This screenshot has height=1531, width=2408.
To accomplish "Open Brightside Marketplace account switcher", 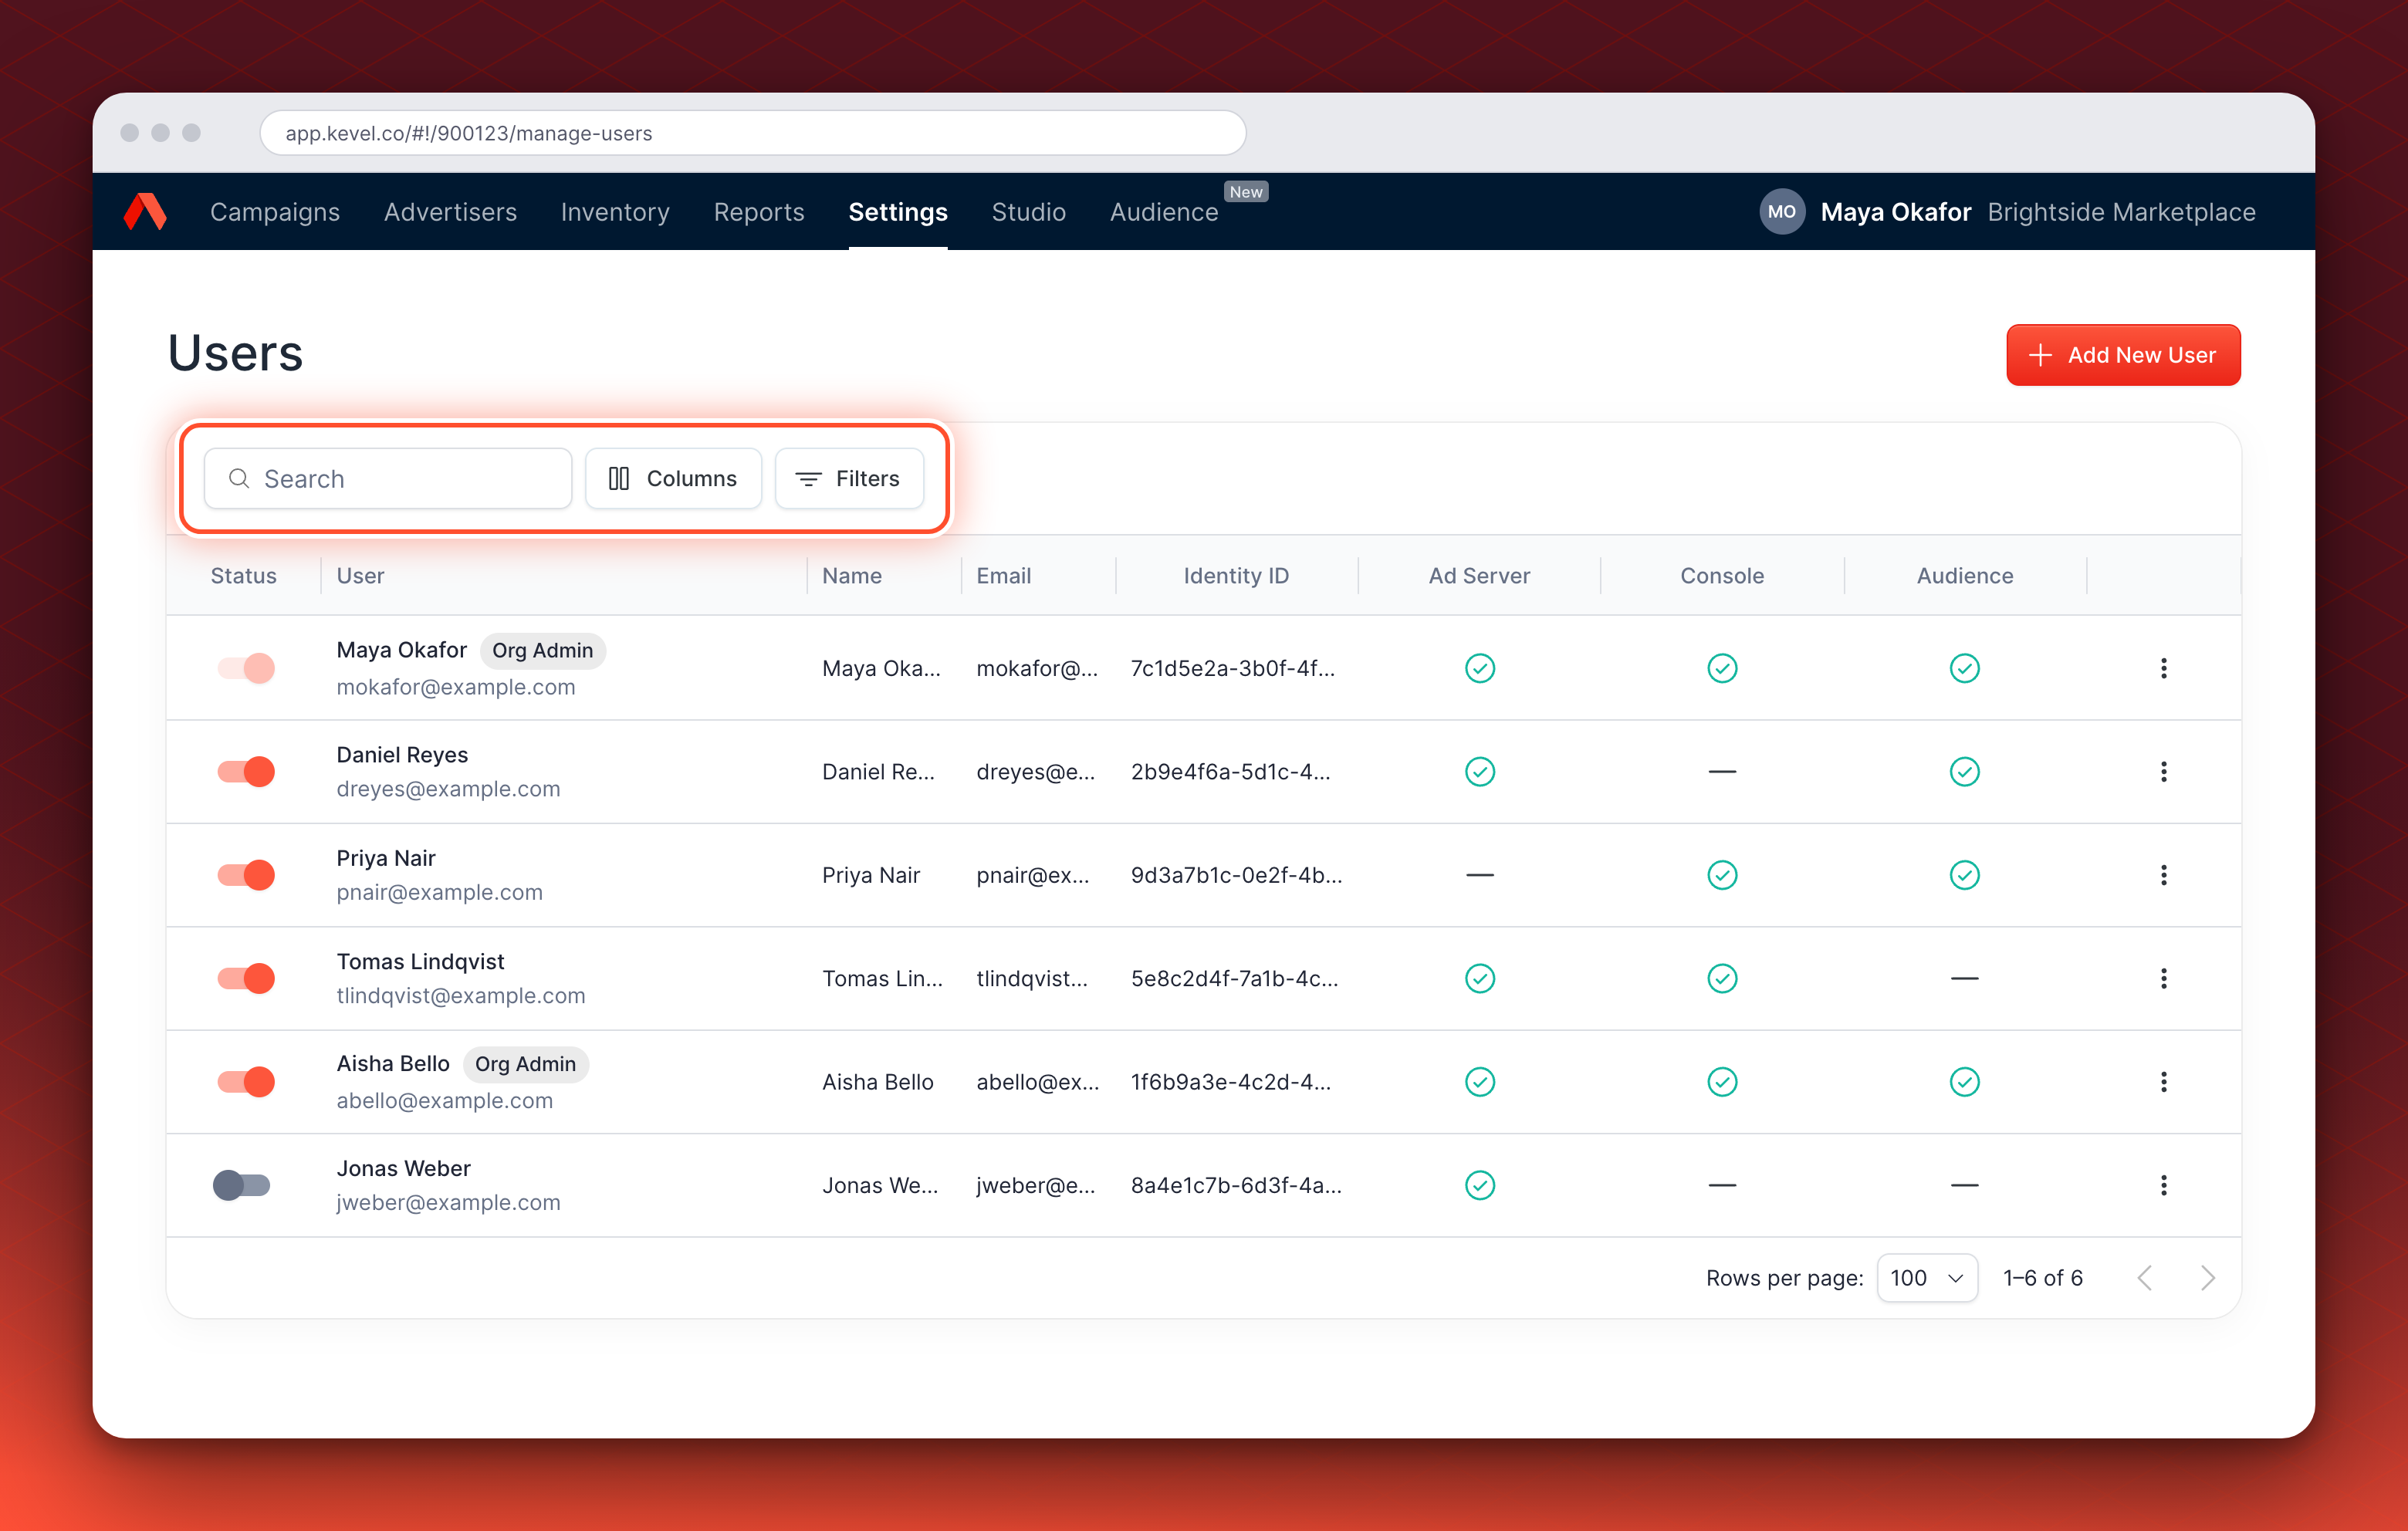I will coord(2121,212).
